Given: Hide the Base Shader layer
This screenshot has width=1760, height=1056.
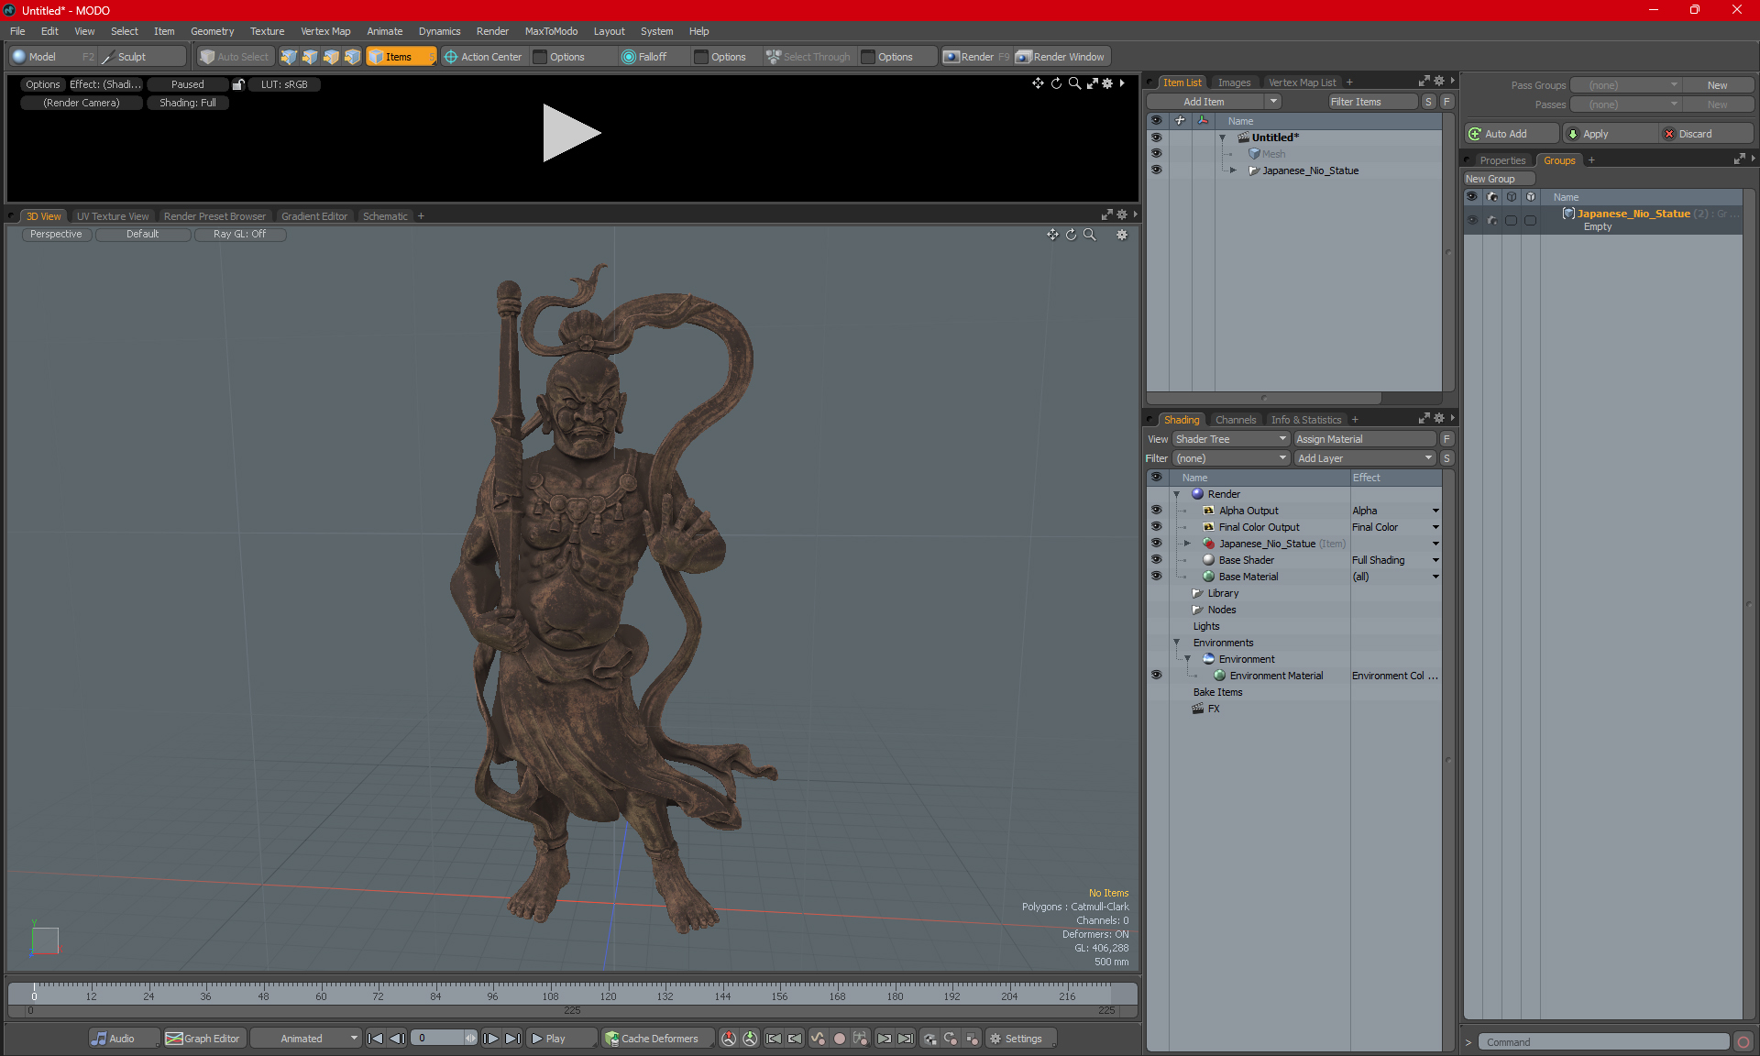Looking at the screenshot, I should pyautogui.click(x=1156, y=560).
